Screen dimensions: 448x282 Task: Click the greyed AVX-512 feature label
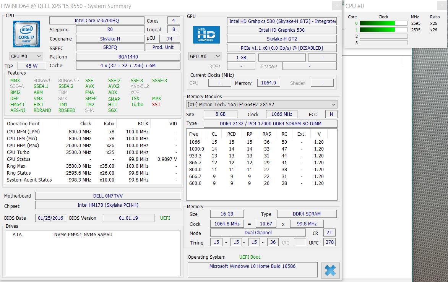[140, 86]
